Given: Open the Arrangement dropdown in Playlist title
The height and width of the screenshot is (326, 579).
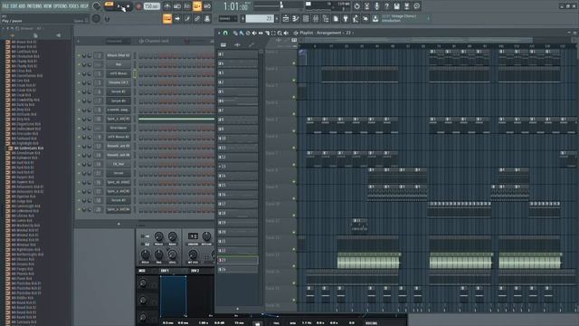Looking at the screenshot, I should tap(328, 33).
